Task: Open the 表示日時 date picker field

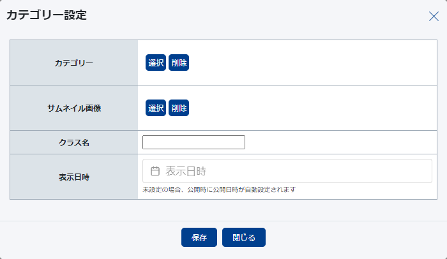Action: click(287, 171)
